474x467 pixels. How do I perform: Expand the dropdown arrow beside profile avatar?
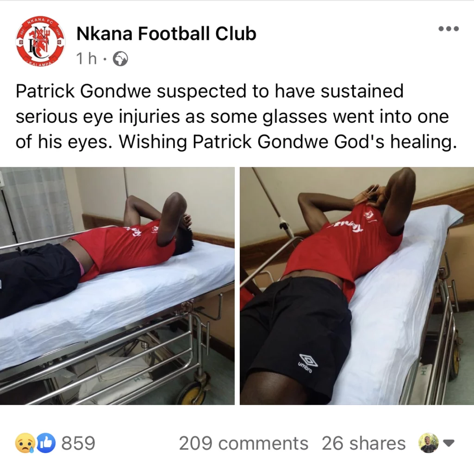449,443
